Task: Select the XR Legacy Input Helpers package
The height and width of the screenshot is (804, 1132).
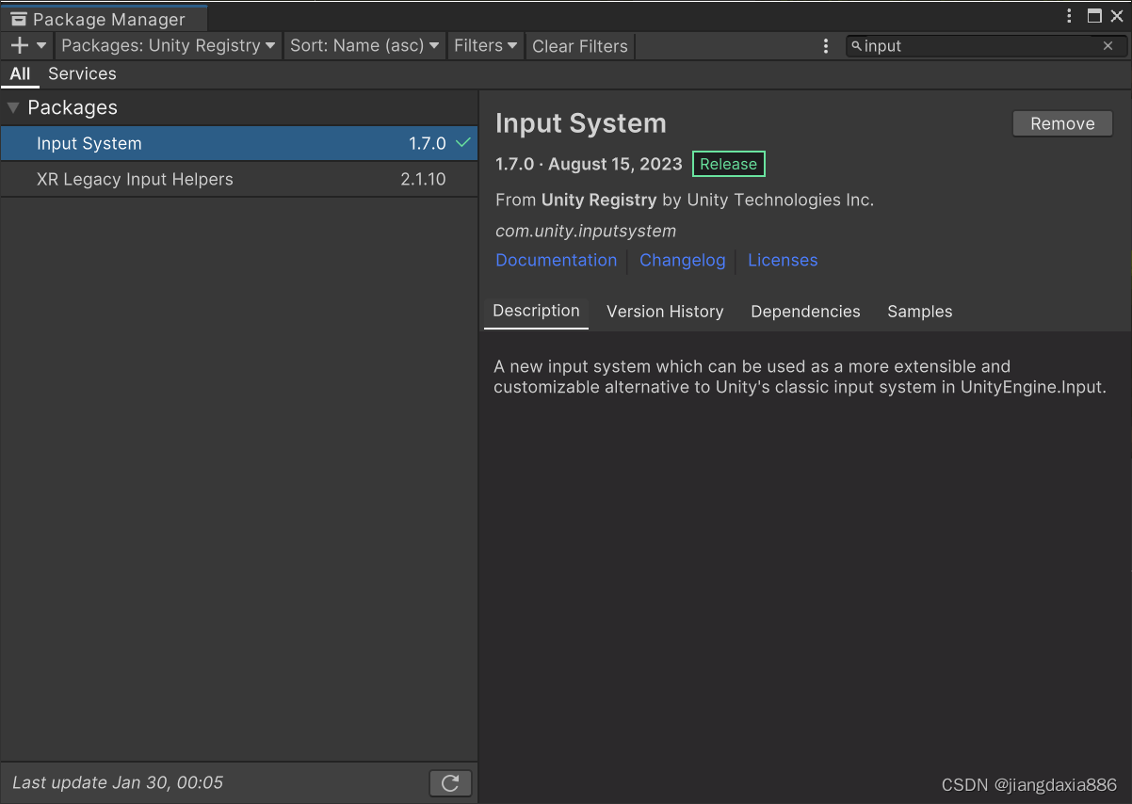Action: (239, 179)
